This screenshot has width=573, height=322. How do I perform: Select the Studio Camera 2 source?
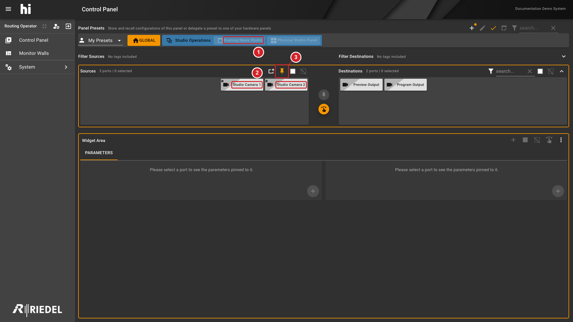pos(286,85)
